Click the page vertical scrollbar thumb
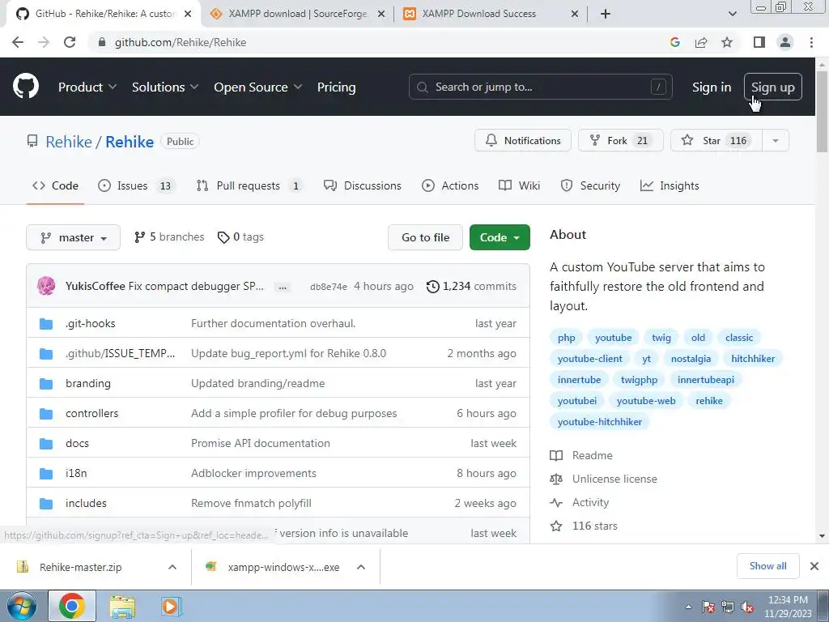829x622 pixels. [x=822, y=112]
